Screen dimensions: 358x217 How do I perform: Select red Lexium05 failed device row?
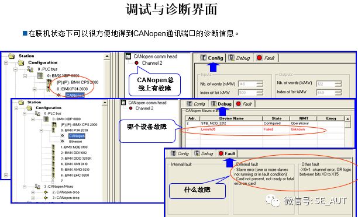(x=264, y=129)
